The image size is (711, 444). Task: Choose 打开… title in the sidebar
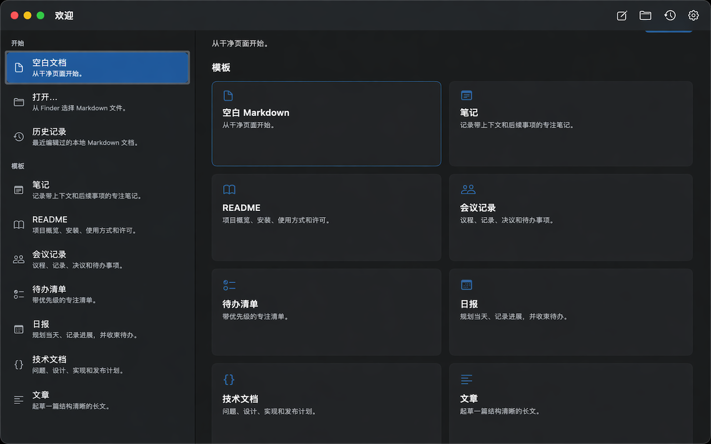tap(45, 97)
